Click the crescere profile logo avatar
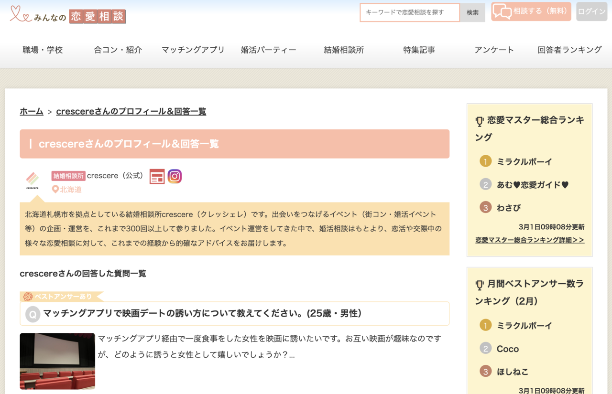This screenshot has height=394, width=612. [x=33, y=181]
